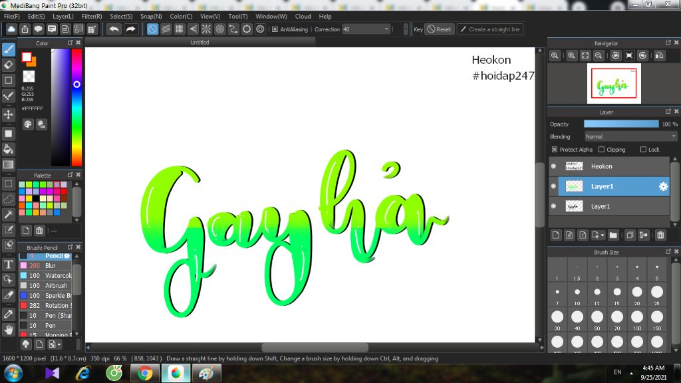Click the export icon in top toolbar
Viewport: 681px width, 383px height.
[x=25, y=29]
